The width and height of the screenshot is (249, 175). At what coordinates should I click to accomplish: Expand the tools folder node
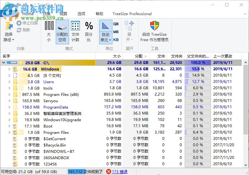point(9,88)
